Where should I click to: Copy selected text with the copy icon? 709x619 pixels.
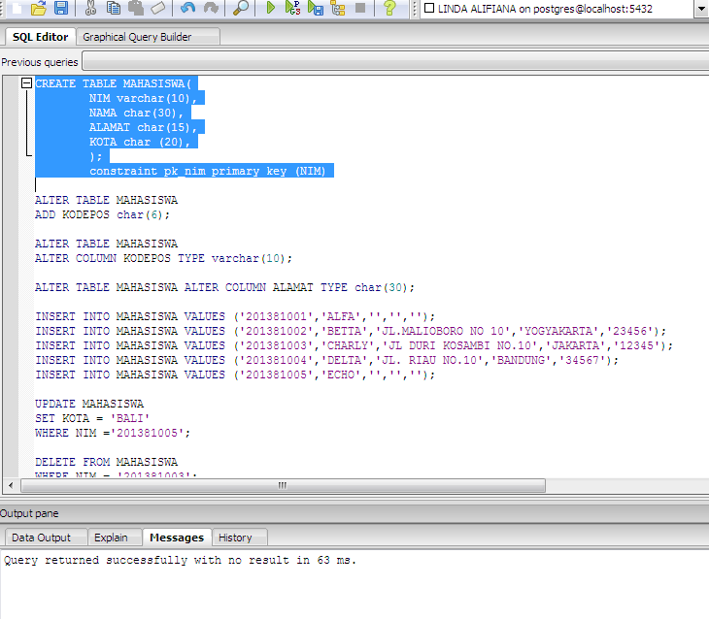(113, 8)
